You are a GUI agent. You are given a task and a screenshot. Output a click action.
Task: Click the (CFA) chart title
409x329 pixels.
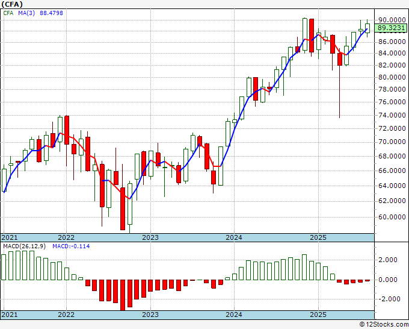pyautogui.click(x=12, y=4)
